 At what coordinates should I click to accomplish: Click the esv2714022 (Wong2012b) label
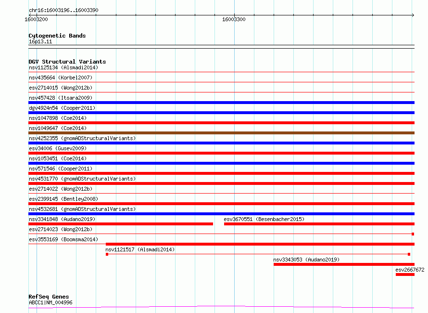(61, 189)
